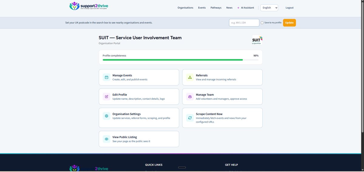The width and height of the screenshot is (364, 172).
Task: Open the Manage Team card title
Action: click(205, 95)
